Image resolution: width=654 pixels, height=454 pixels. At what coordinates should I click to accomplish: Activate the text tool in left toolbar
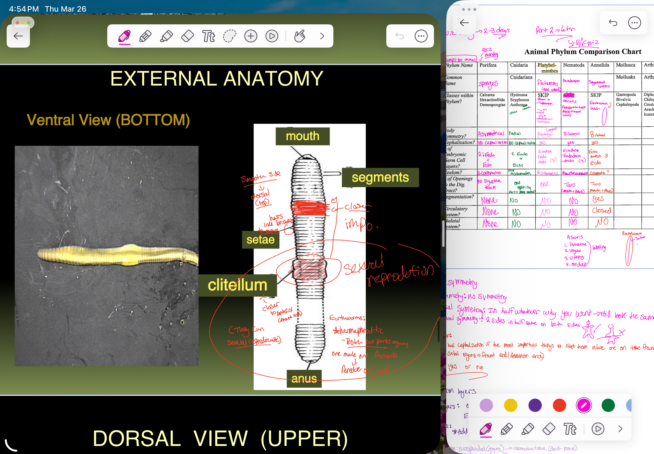(208, 36)
